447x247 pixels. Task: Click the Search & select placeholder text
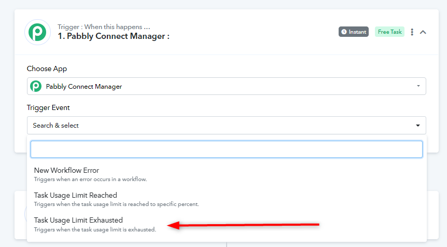pyautogui.click(x=56, y=126)
